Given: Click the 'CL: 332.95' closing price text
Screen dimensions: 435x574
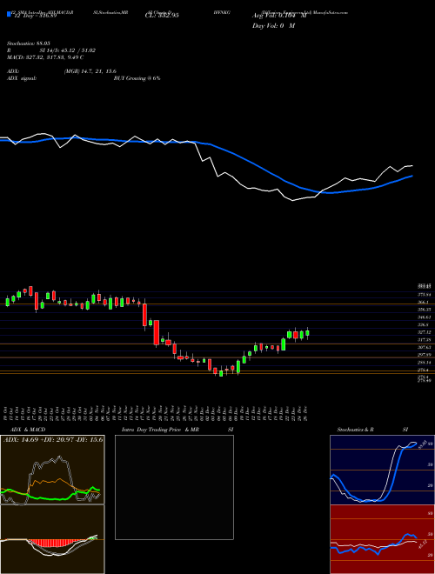Looking at the screenshot, I should coord(163,16).
